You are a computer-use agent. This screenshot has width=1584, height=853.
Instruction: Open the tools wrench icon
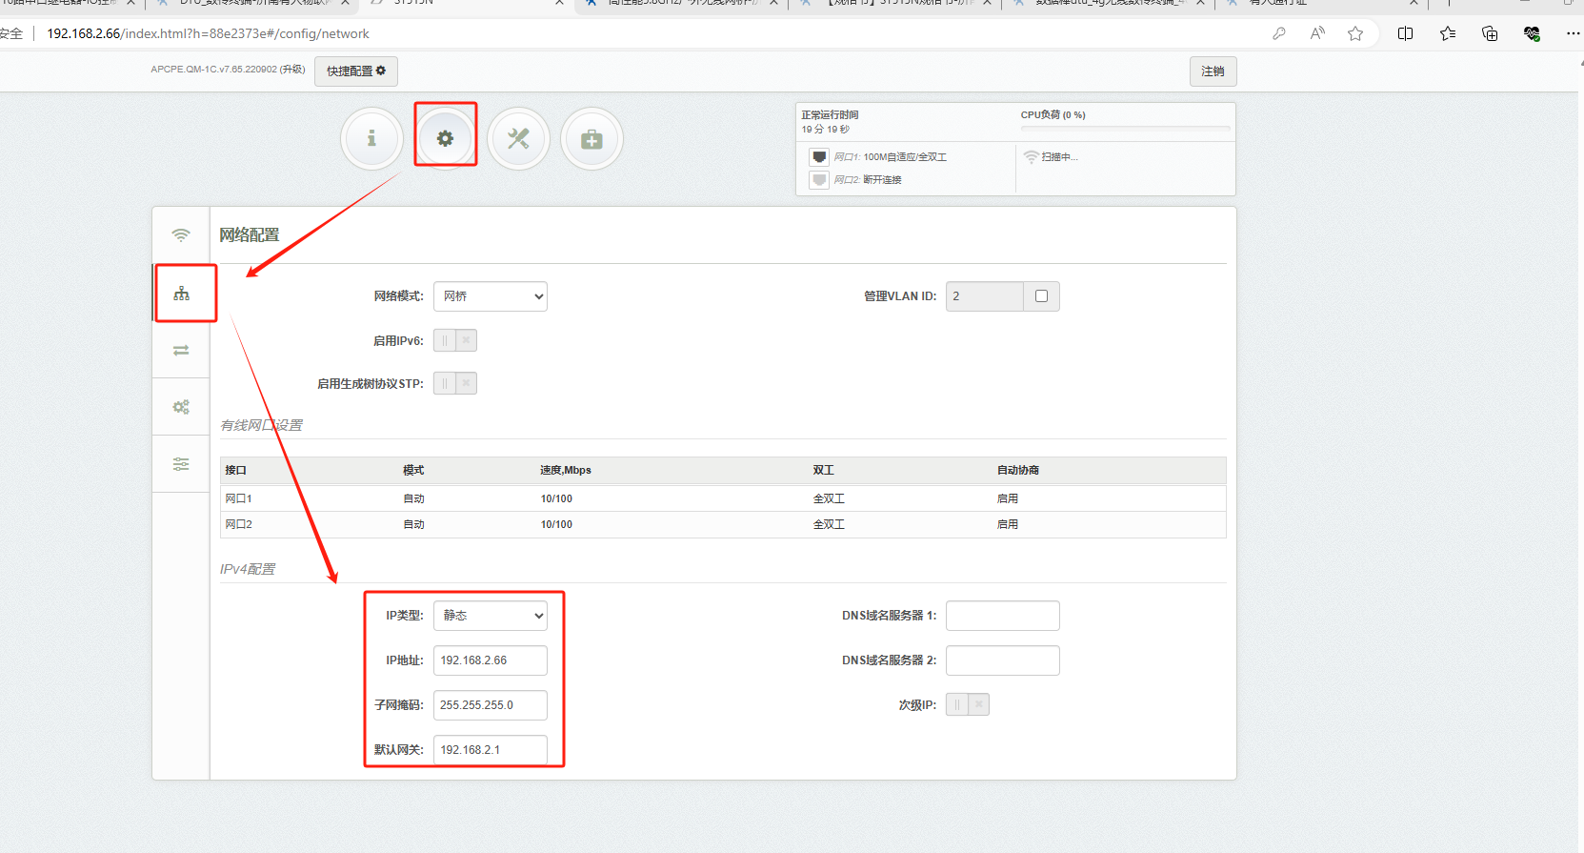518,139
